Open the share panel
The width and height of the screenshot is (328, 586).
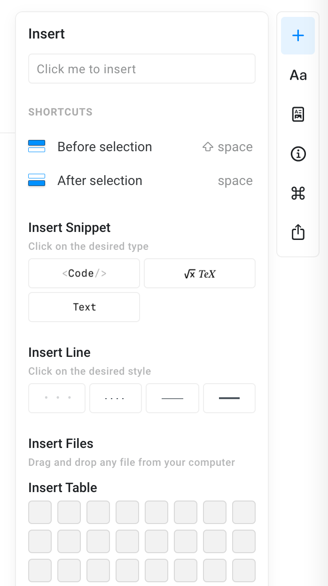[298, 232]
